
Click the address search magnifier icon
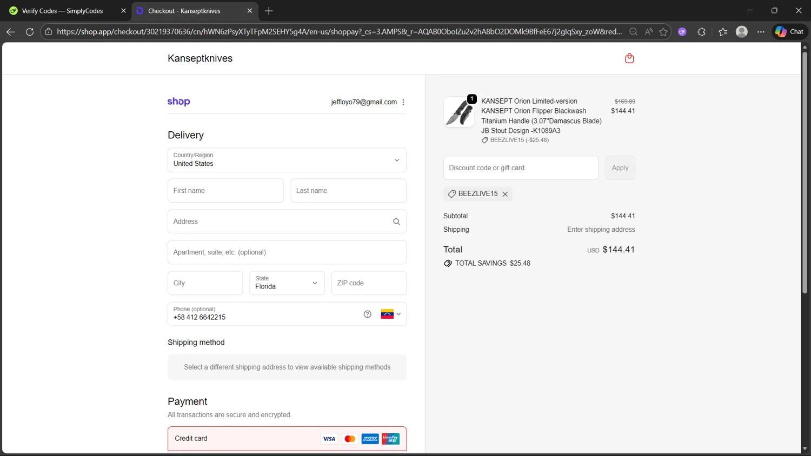pyautogui.click(x=396, y=222)
